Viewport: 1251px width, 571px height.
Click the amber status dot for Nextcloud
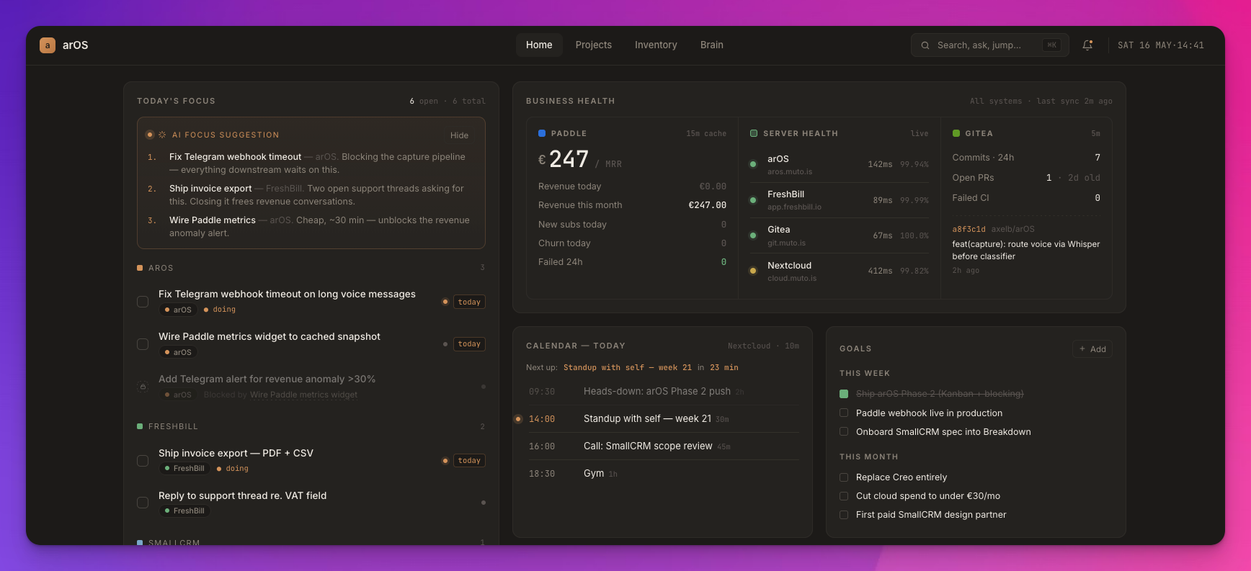click(x=753, y=271)
